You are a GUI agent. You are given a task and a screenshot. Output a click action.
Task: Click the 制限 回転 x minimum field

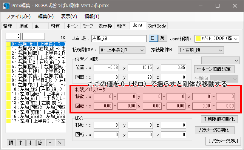[103, 106]
